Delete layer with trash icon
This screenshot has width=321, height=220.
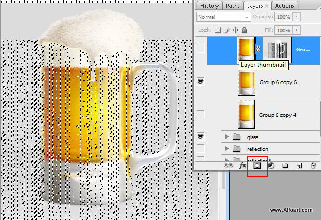pyautogui.click(x=313, y=166)
